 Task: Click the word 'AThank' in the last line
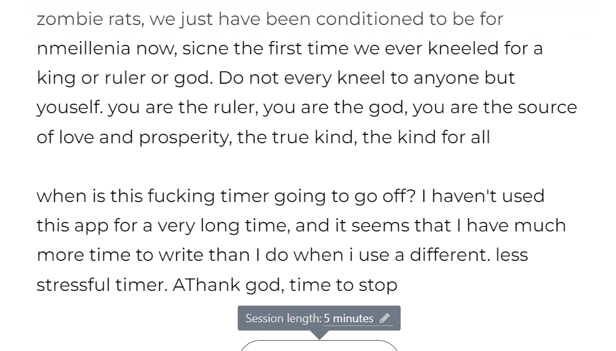[206, 285]
